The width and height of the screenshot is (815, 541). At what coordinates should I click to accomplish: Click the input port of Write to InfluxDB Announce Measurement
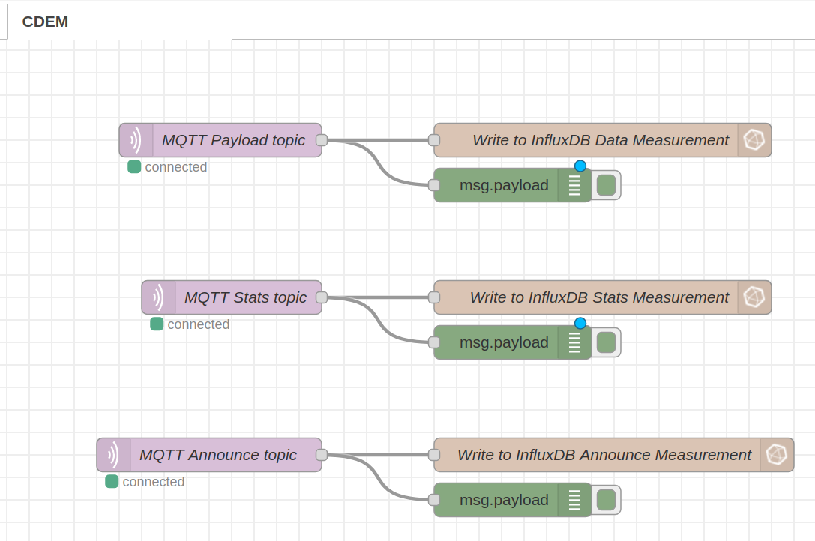point(433,454)
